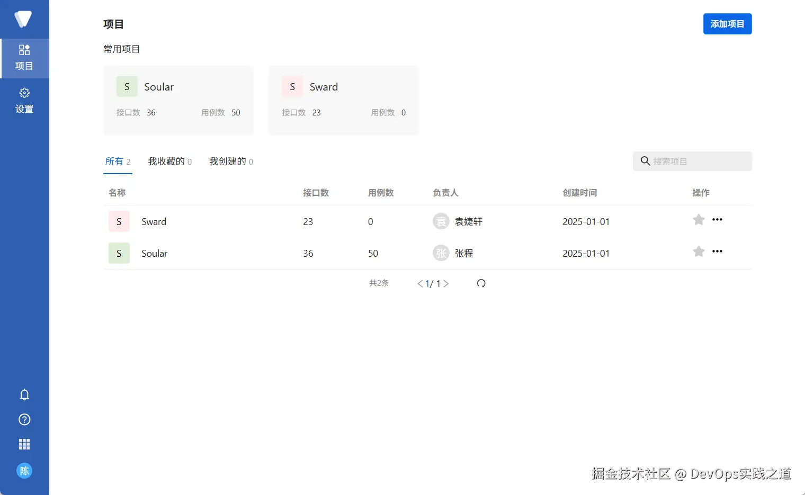Star the Sward project row
The width and height of the screenshot is (805, 495).
click(x=699, y=220)
